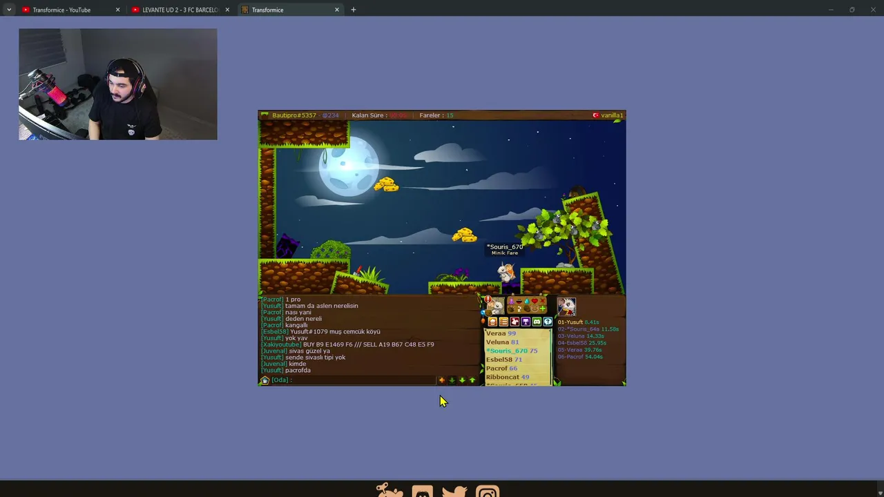Open the green Discord icon in game toolbar
Viewport: 884px width, 497px height.
coord(537,322)
